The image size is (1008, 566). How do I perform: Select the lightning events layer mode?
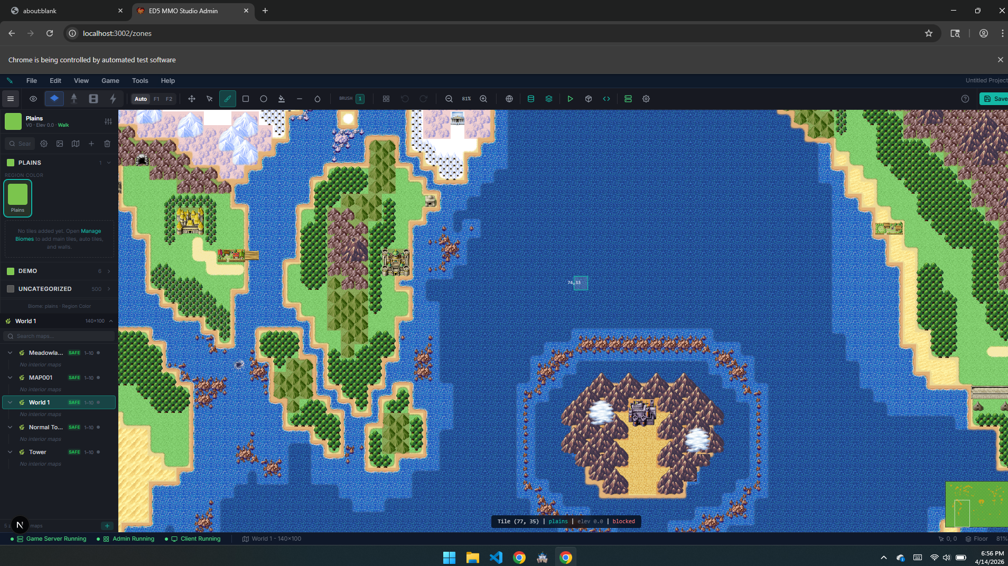113,99
